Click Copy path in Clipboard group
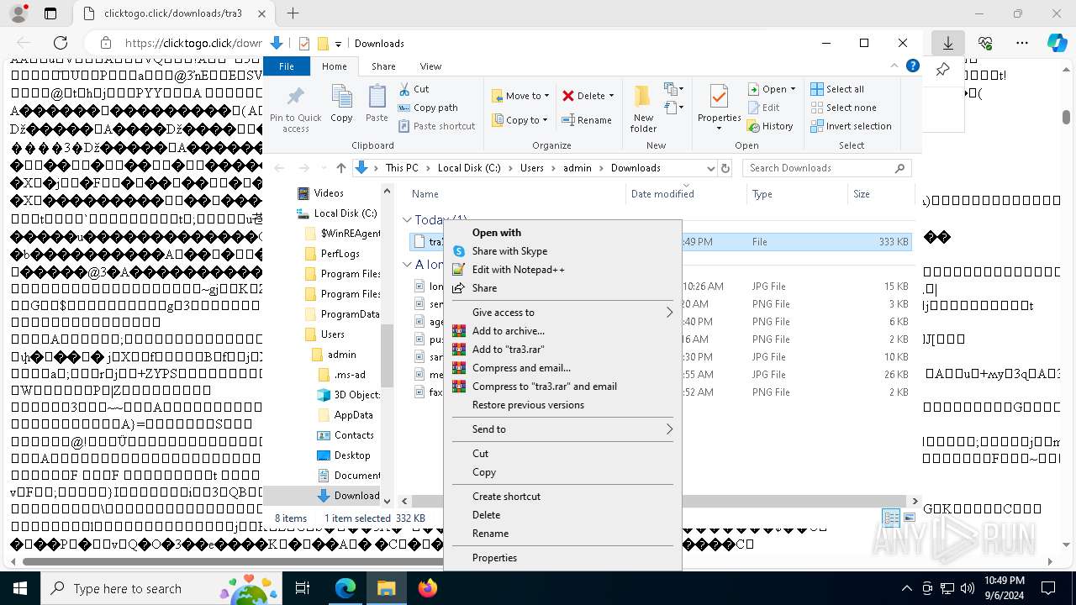Viewport: 1076px width, 605px height. [x=428, y=108]
